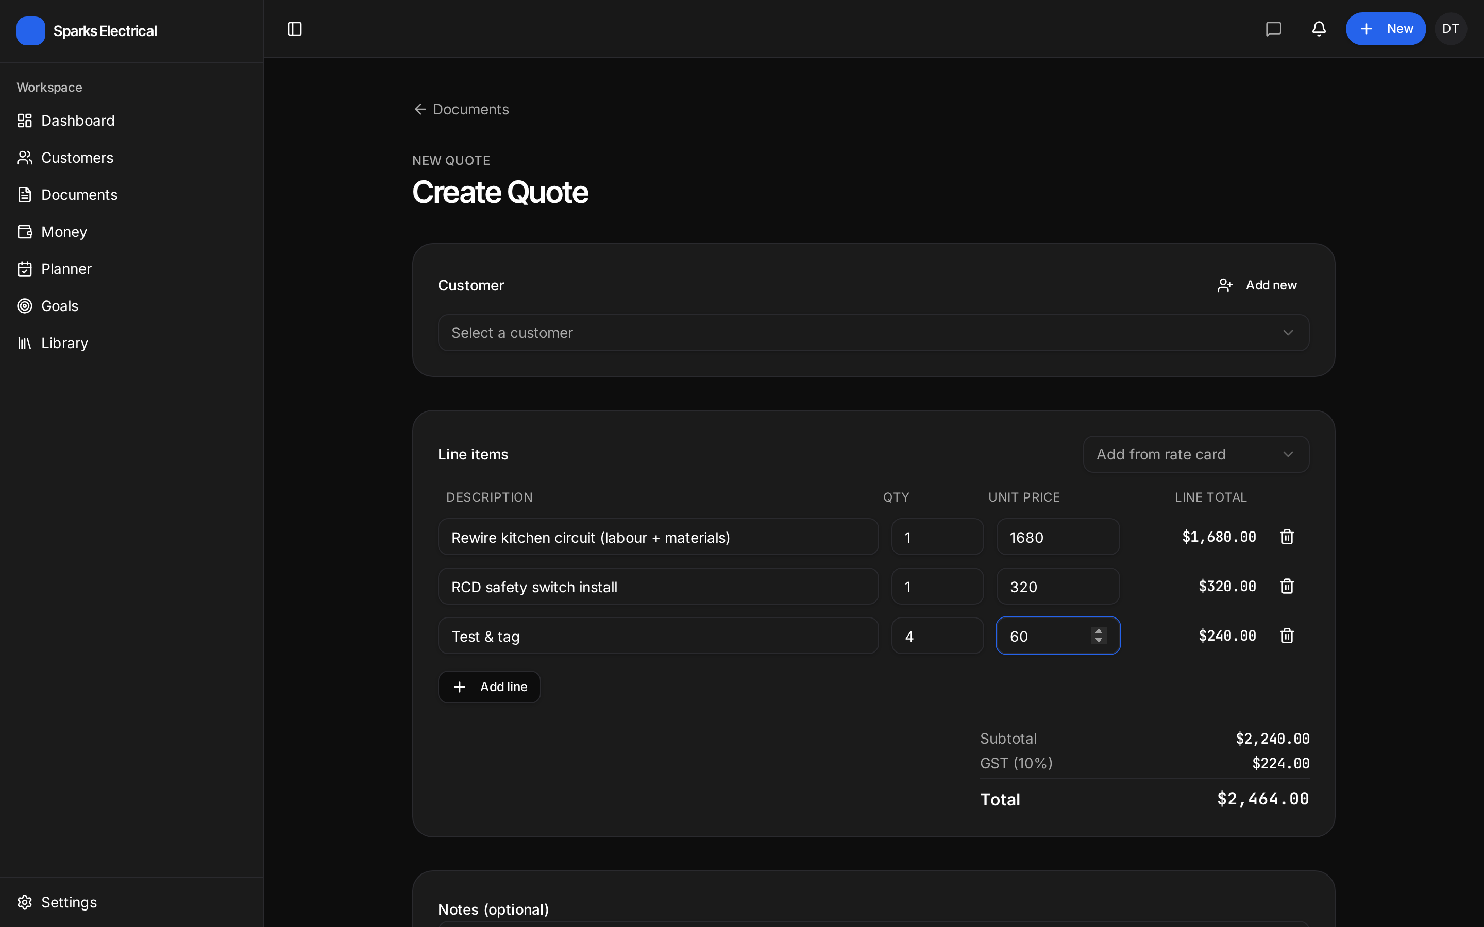Click the back arrow beside Documents

(x=420, y=109)
